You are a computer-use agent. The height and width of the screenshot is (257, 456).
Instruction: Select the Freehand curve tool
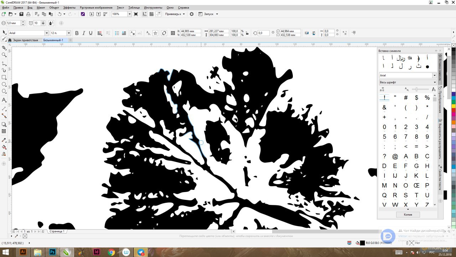pos(4,63)
